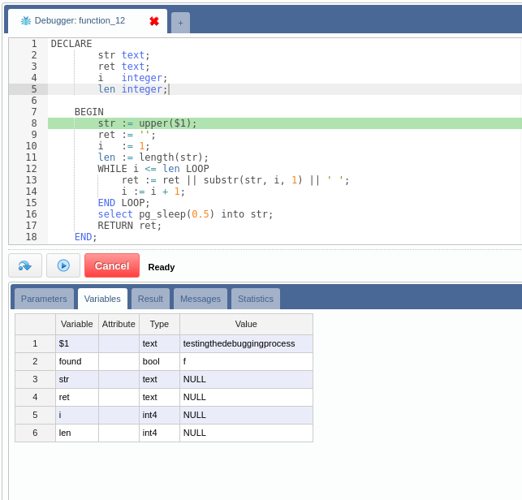Select the NULL value of variable str
Image resolution: width=522 pixels, height=500 pixels.
point(245,379)
